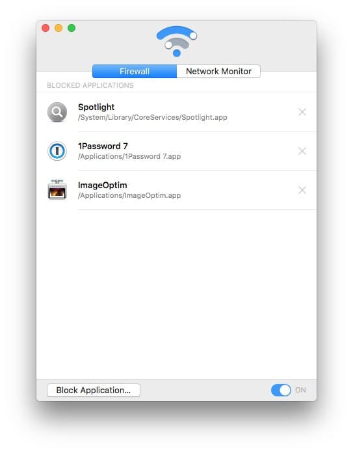Switch to Network Monitor tab
The height and width of the screenshot is (453, 353).
pos(218,72)
